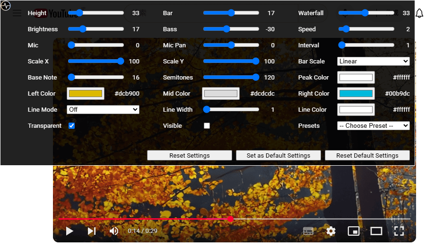
Task: Check the Visible checkbox
Action: coord(207,125)
